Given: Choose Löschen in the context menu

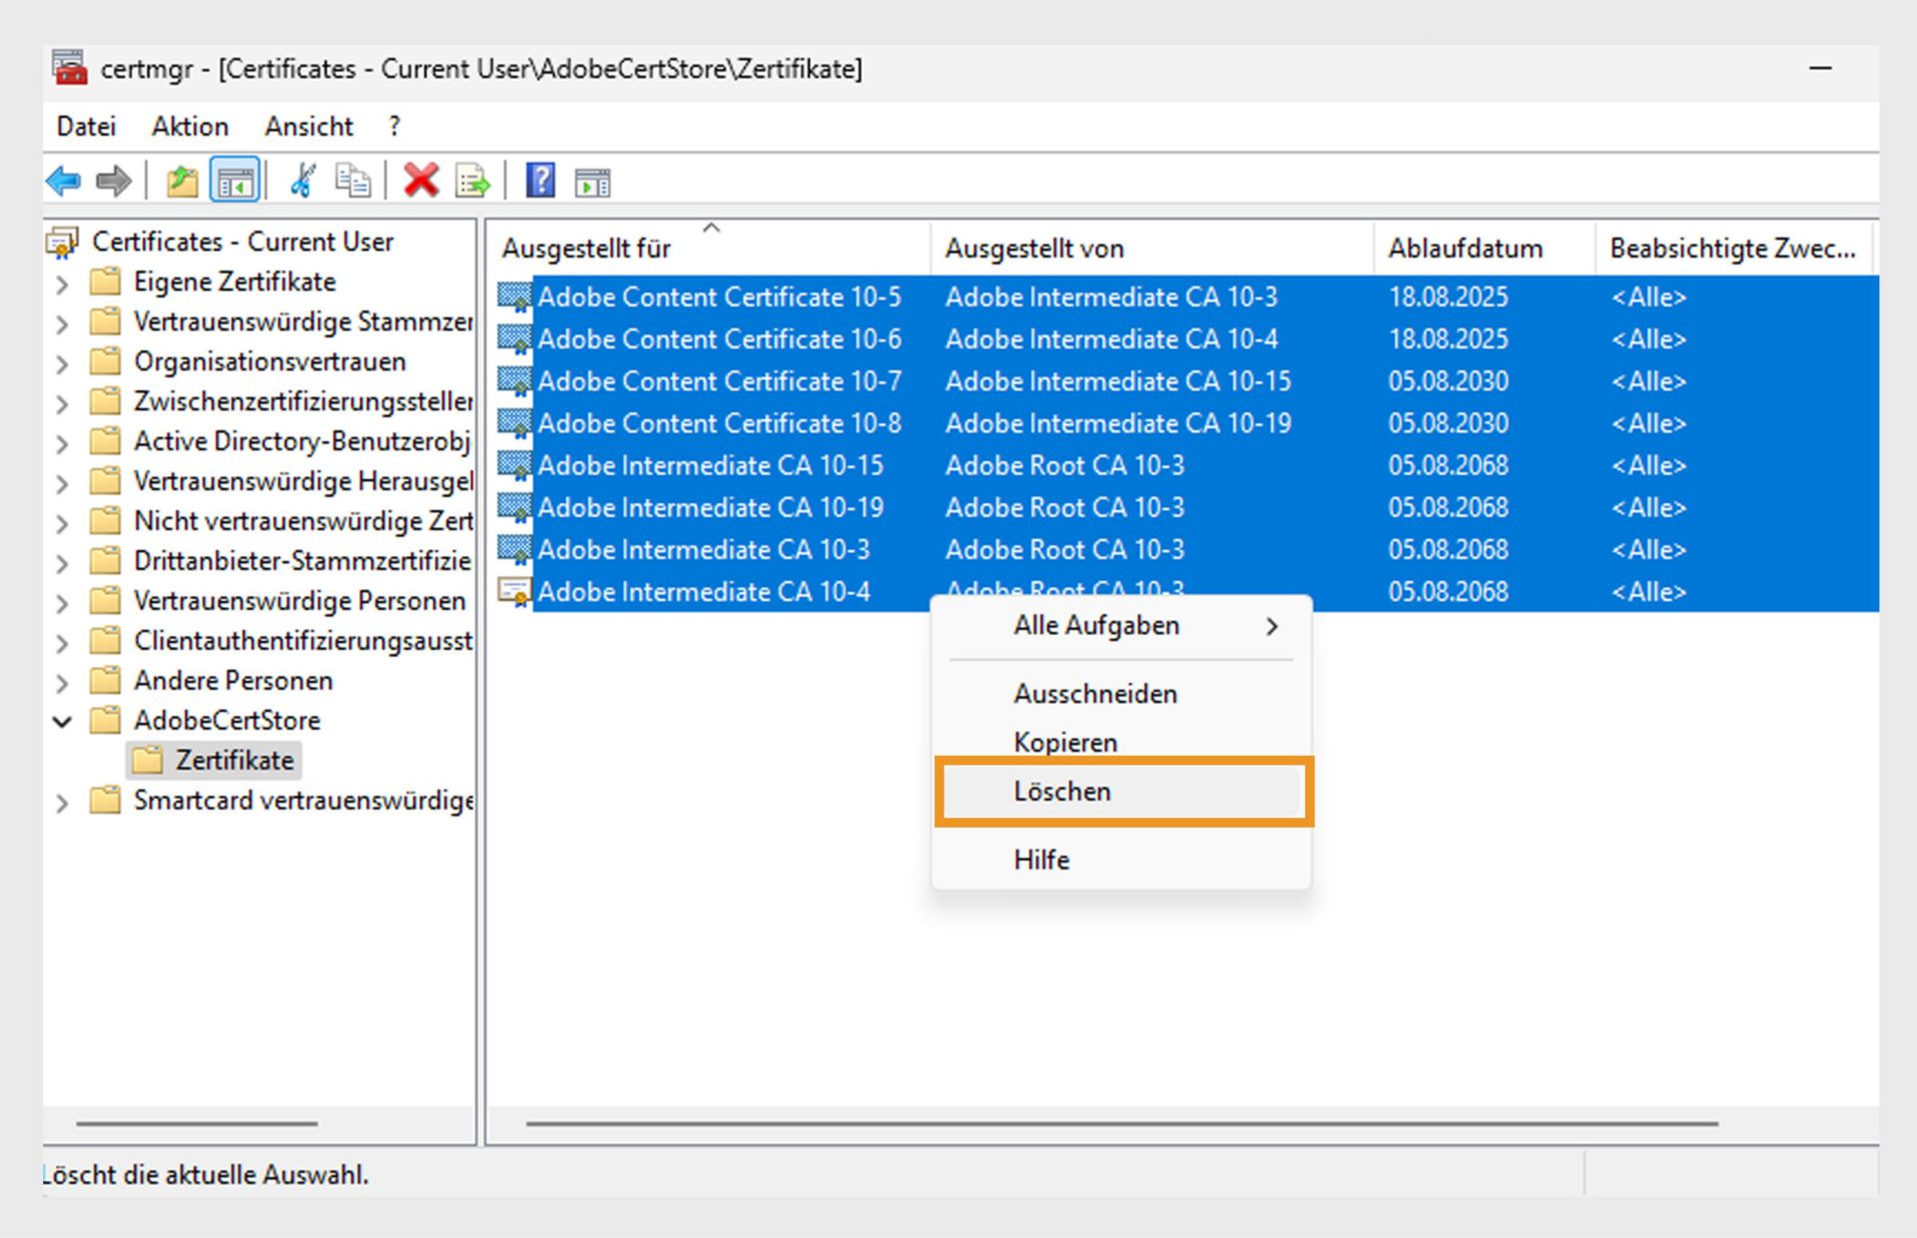Looking at the screenshot, I should coord(1123,791).
